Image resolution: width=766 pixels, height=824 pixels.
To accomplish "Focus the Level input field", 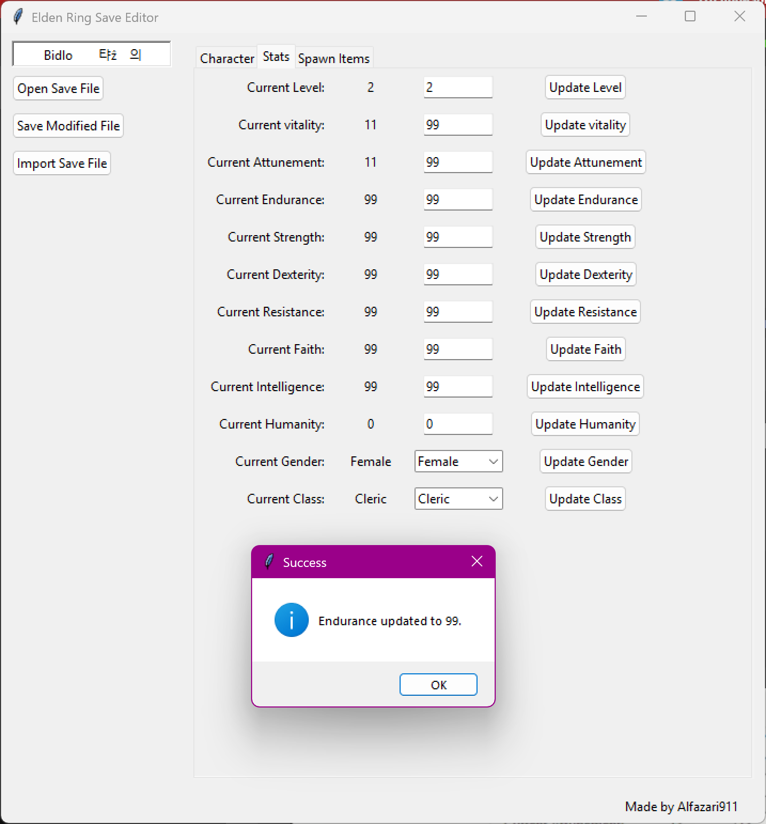I will pos(458,88).
